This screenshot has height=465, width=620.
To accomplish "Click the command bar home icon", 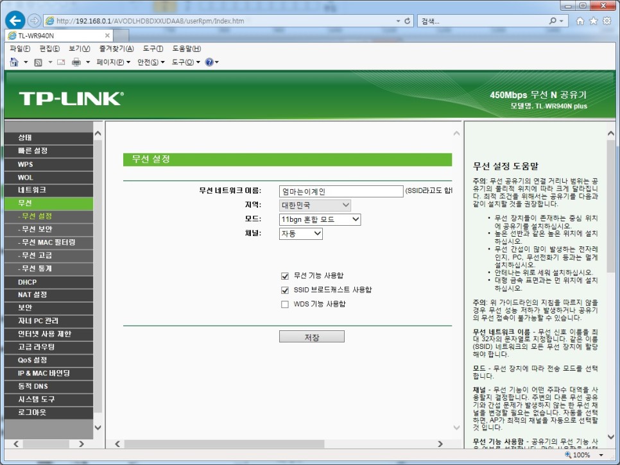I will (x=14, y=62).
